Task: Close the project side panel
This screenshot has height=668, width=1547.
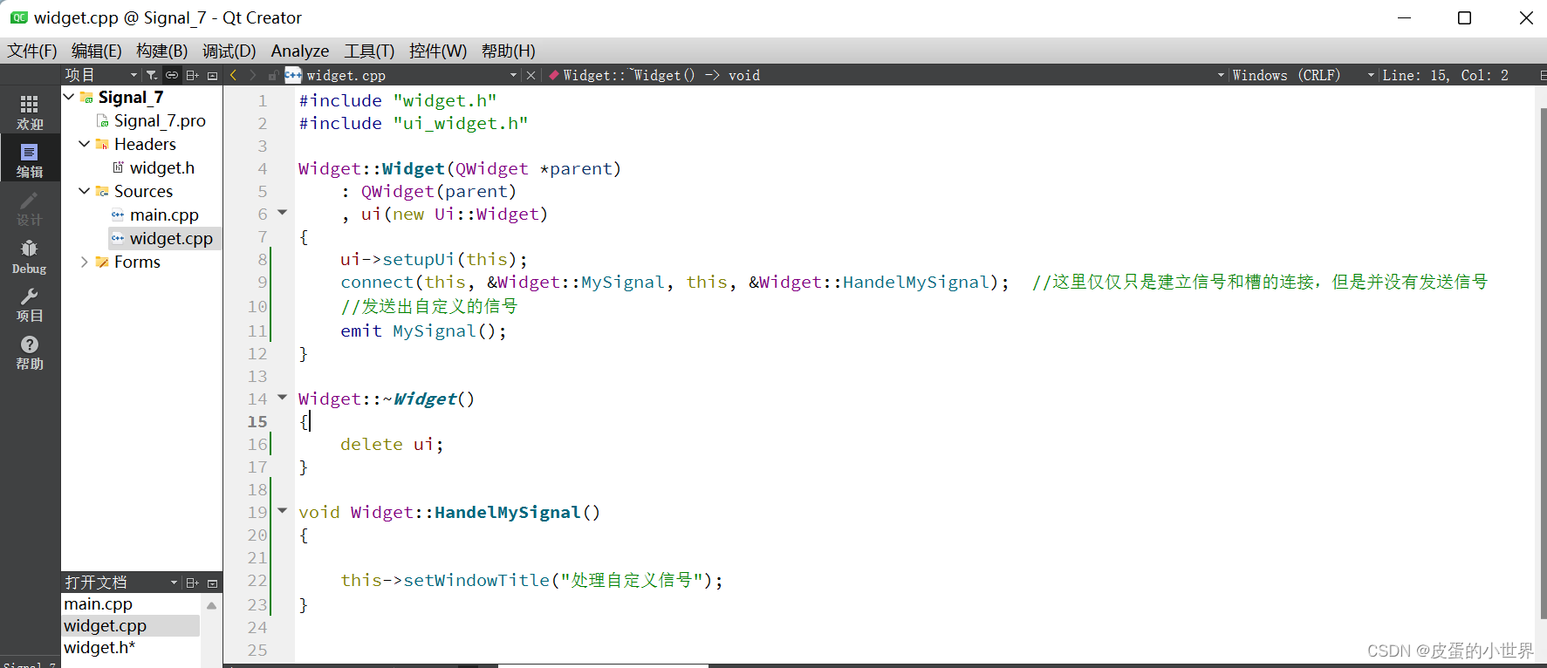Action: [212, 75]
